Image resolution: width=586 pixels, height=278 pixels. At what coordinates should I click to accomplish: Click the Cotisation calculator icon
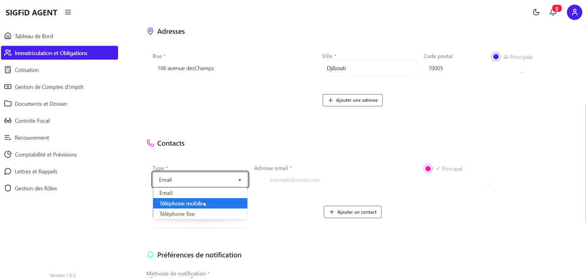click(8, 70)
